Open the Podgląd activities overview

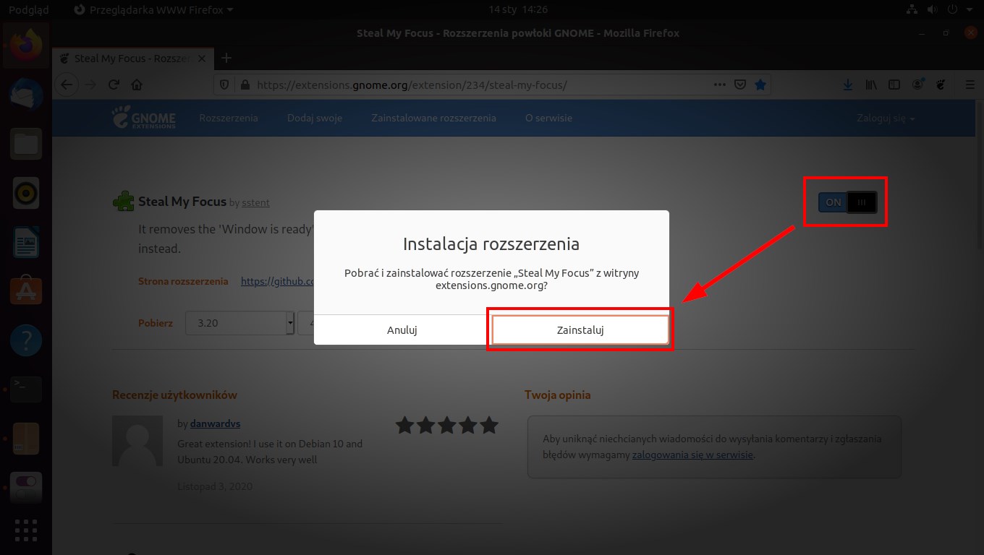point(28,9)
